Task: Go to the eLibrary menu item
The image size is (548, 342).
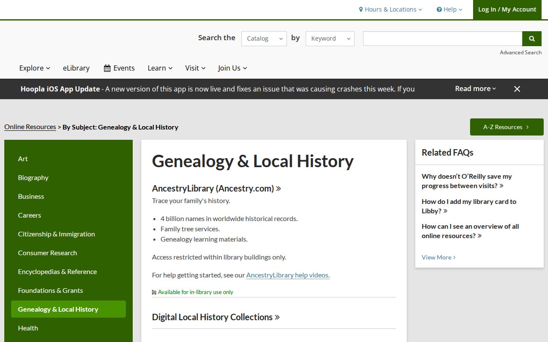Action: pos(76,68)
